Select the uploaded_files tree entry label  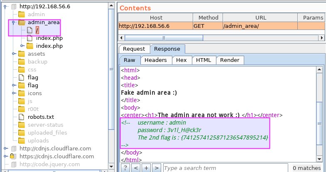point(48,133)
